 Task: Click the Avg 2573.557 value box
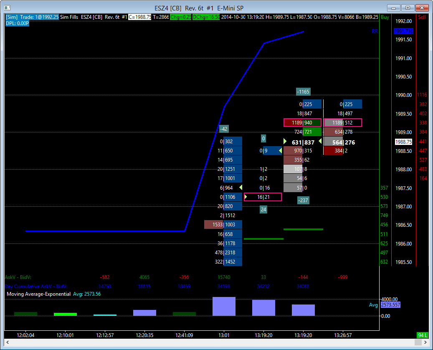tap(390, 305)
